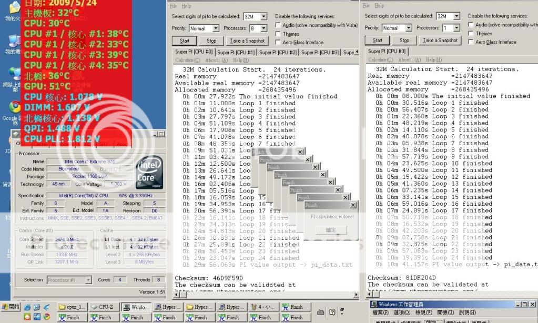The height and width of the screenshot is (323, 538).
Task: Tick Aero Glass Interface in the 8-processor Super PI window
Action: point(278,42)
